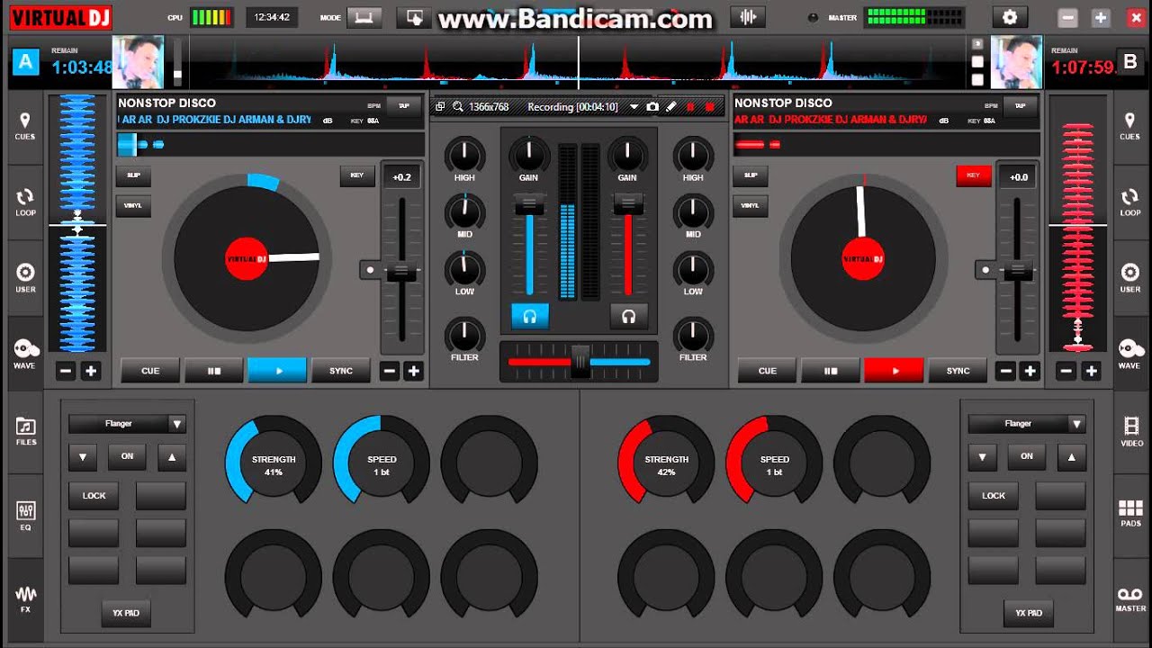1152x648 pixels.
Task: Zoom out left waveform with minus button
Action: click(x=66, y=371)
